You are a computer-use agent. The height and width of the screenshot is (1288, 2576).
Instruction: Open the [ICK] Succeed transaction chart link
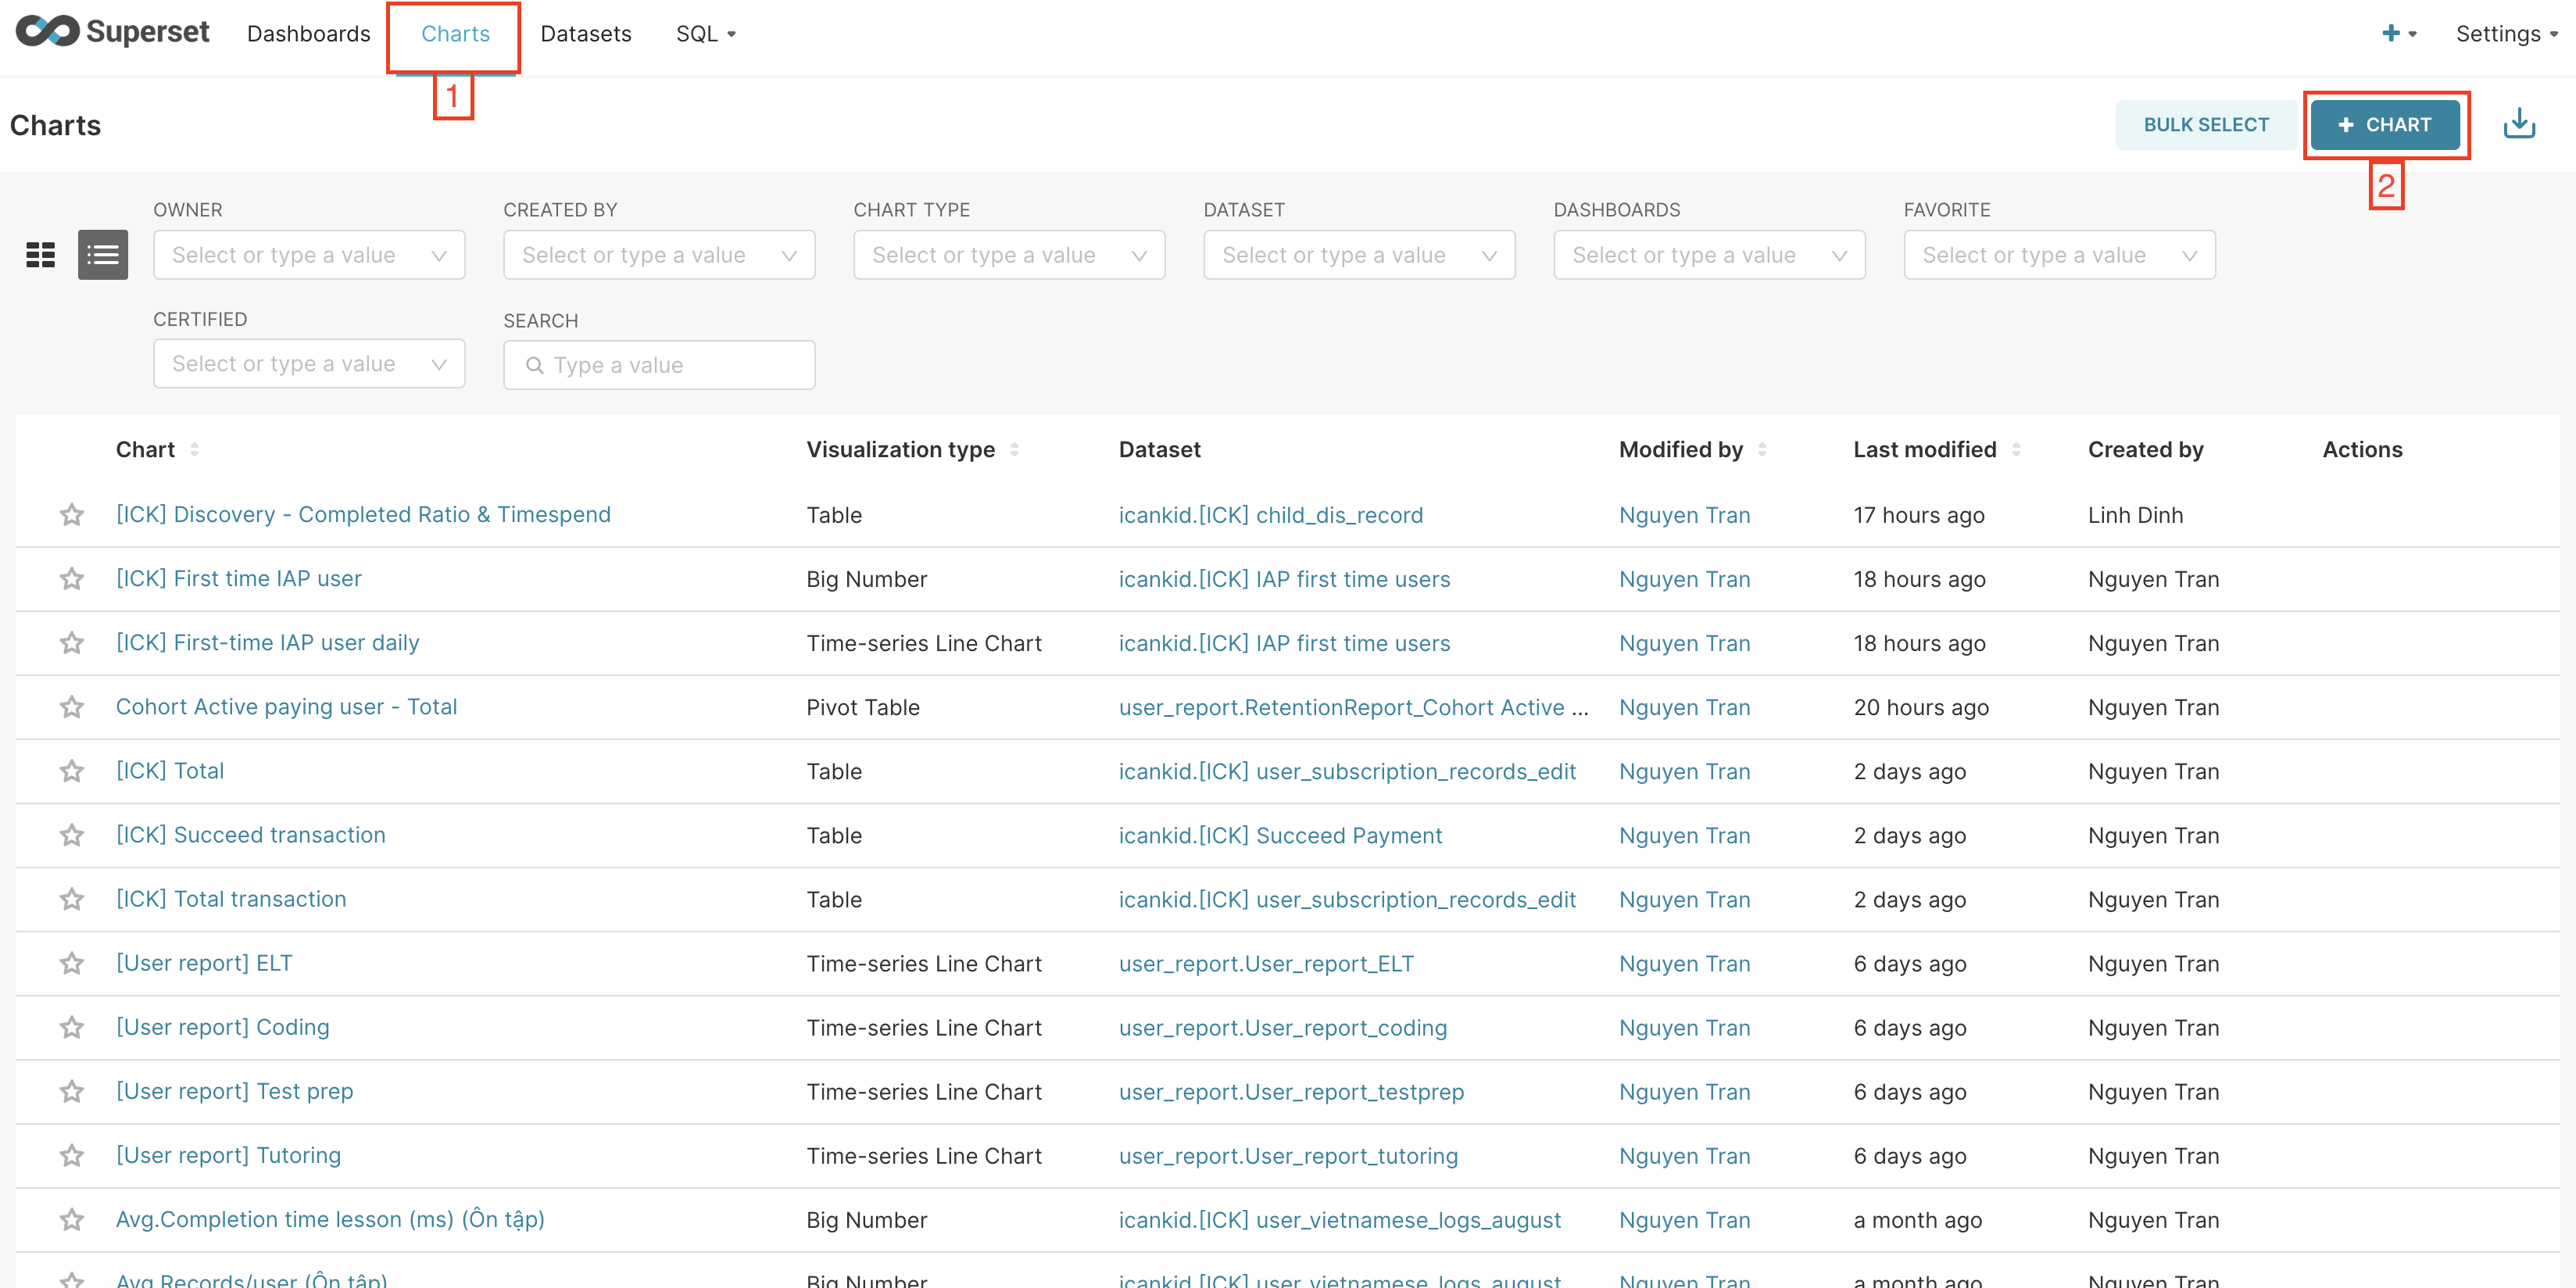(251, 835)
